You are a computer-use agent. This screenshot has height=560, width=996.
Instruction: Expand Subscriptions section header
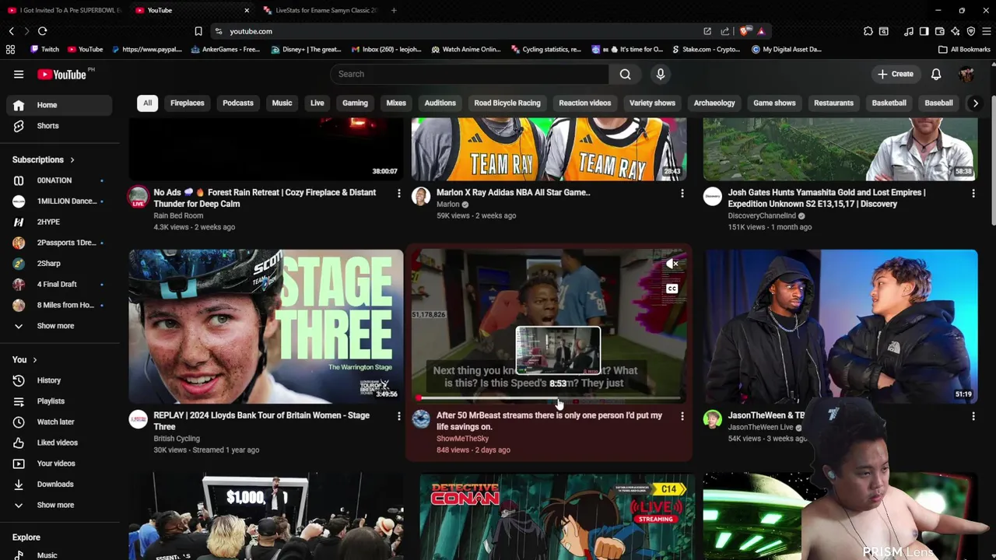(44, 159)
